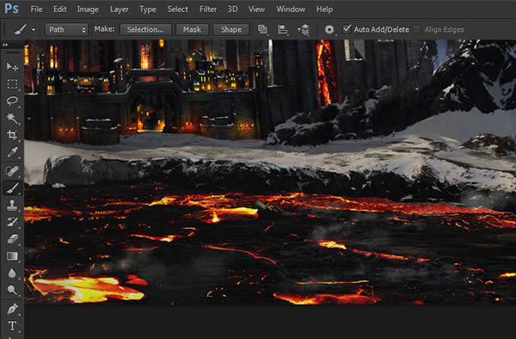516x339 pixels.
Task: Open the Layer menu
Action: 120,9
